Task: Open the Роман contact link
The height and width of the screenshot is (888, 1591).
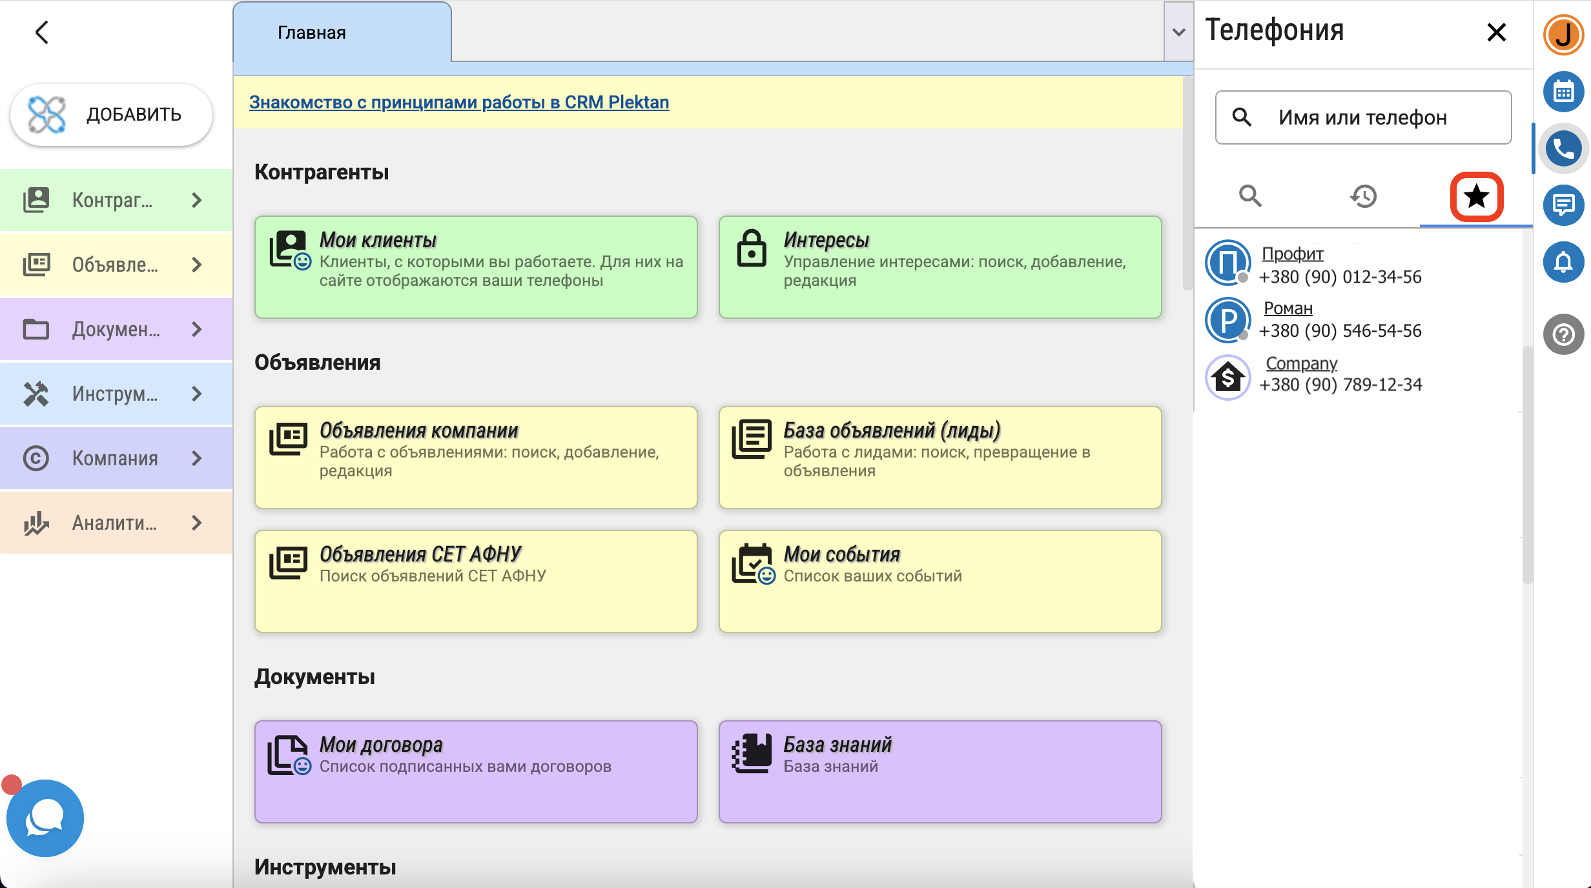Action: [1288, 308]
